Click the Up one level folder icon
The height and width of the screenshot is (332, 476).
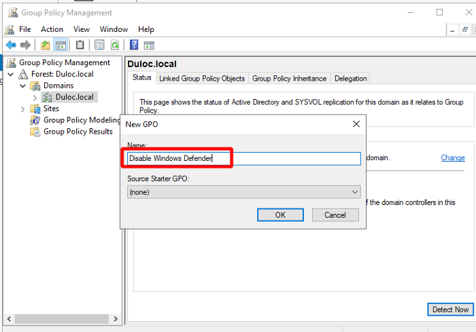click(46, 45)
